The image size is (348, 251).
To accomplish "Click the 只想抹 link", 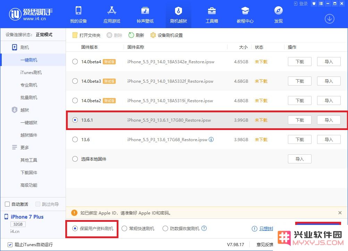I will [266, 228].
